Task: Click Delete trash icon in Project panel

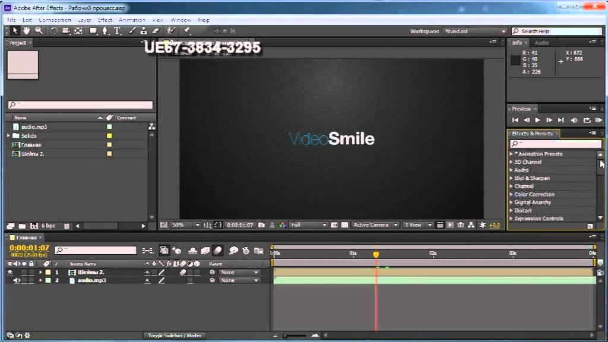Action: [66, 226]
